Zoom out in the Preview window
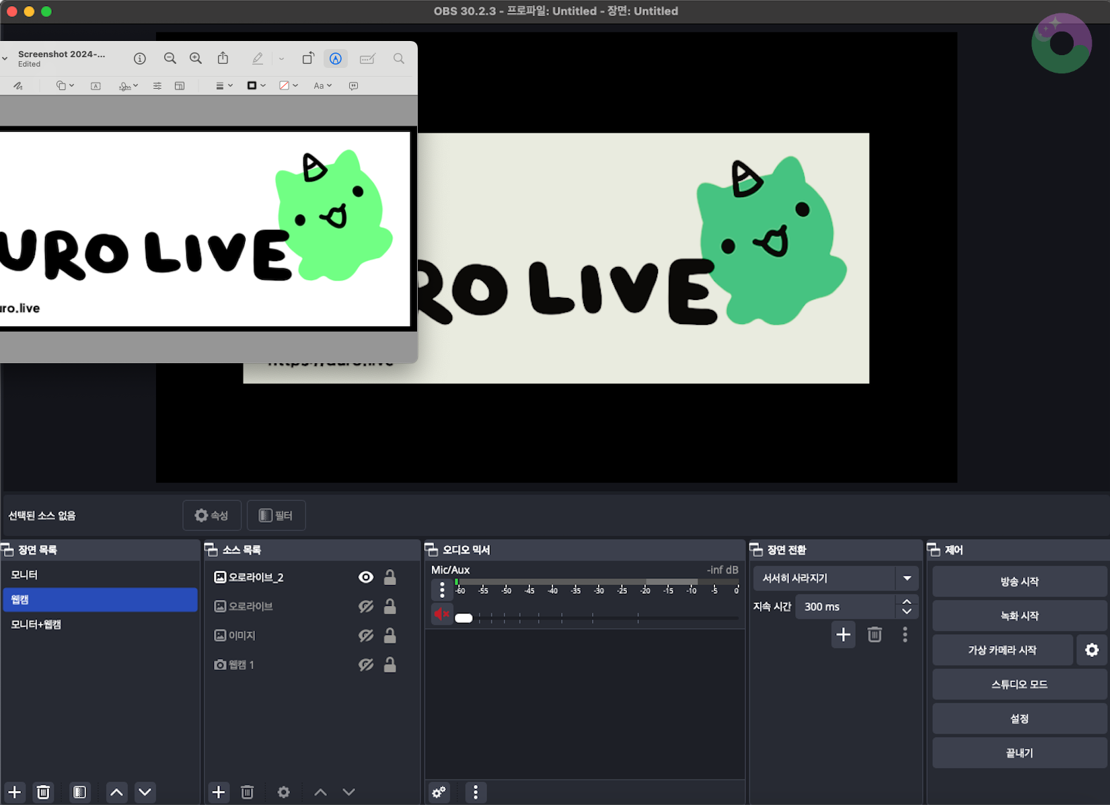This screenshot has width=1110, height=805. 170,59
